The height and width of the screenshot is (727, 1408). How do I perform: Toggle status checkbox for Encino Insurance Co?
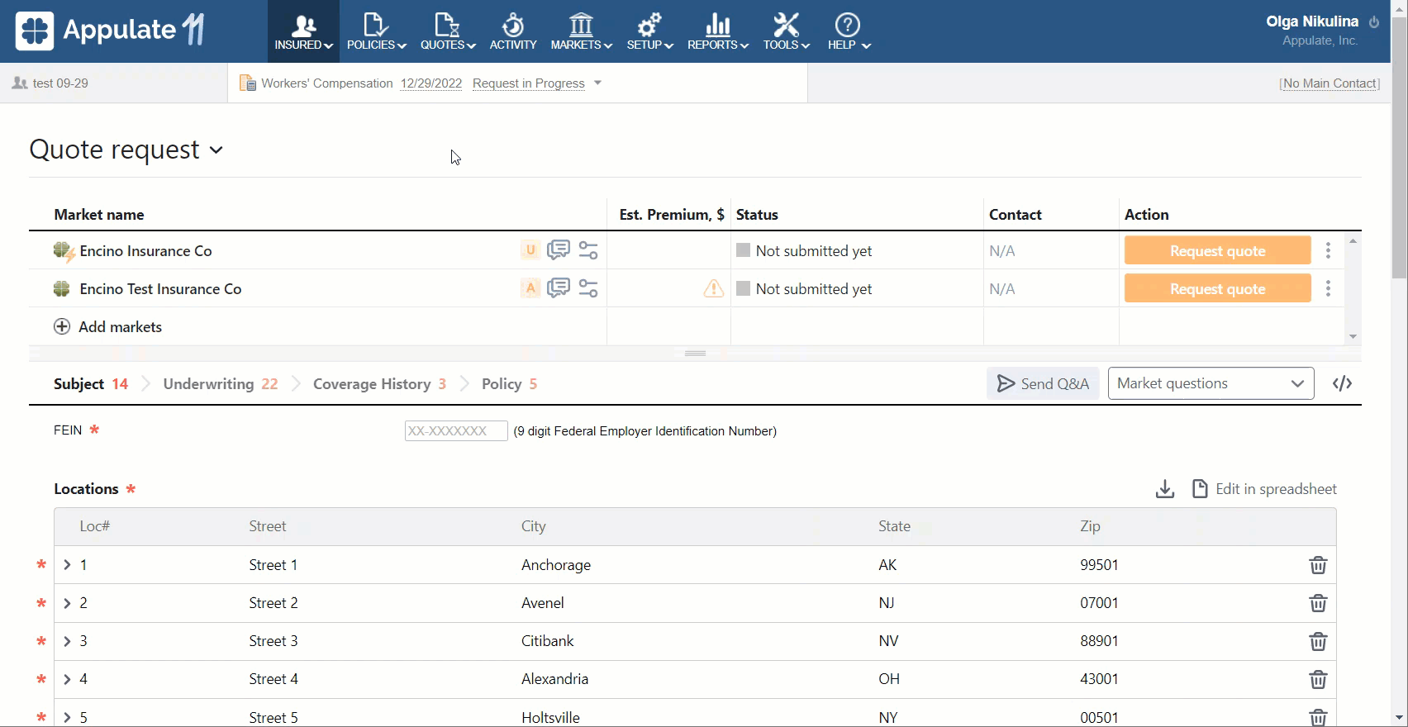tap(743, 250)
